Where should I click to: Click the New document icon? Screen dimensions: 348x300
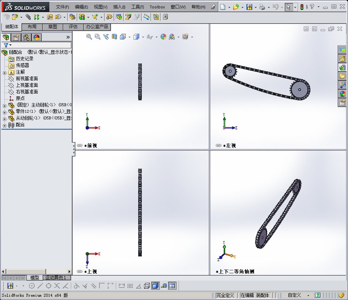click(223, 7)
